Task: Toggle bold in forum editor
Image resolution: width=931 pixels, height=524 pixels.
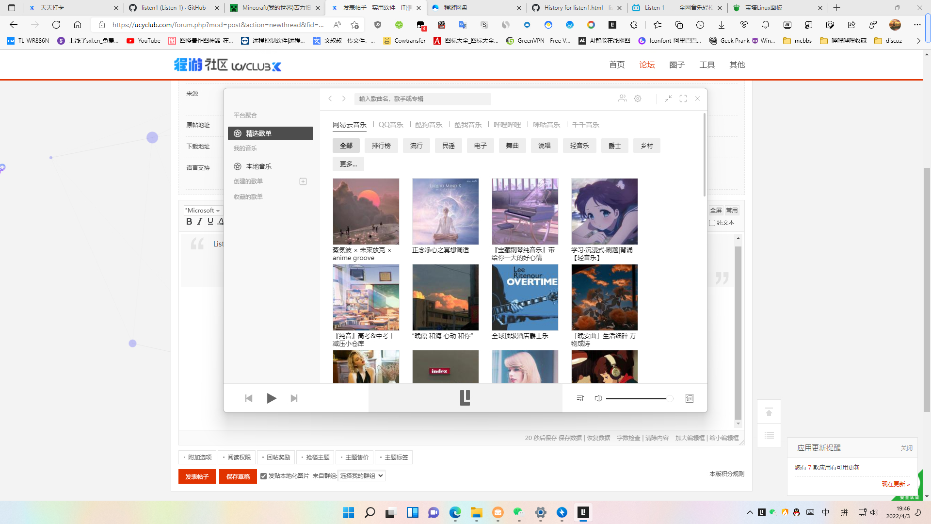Action: [189, 221]
